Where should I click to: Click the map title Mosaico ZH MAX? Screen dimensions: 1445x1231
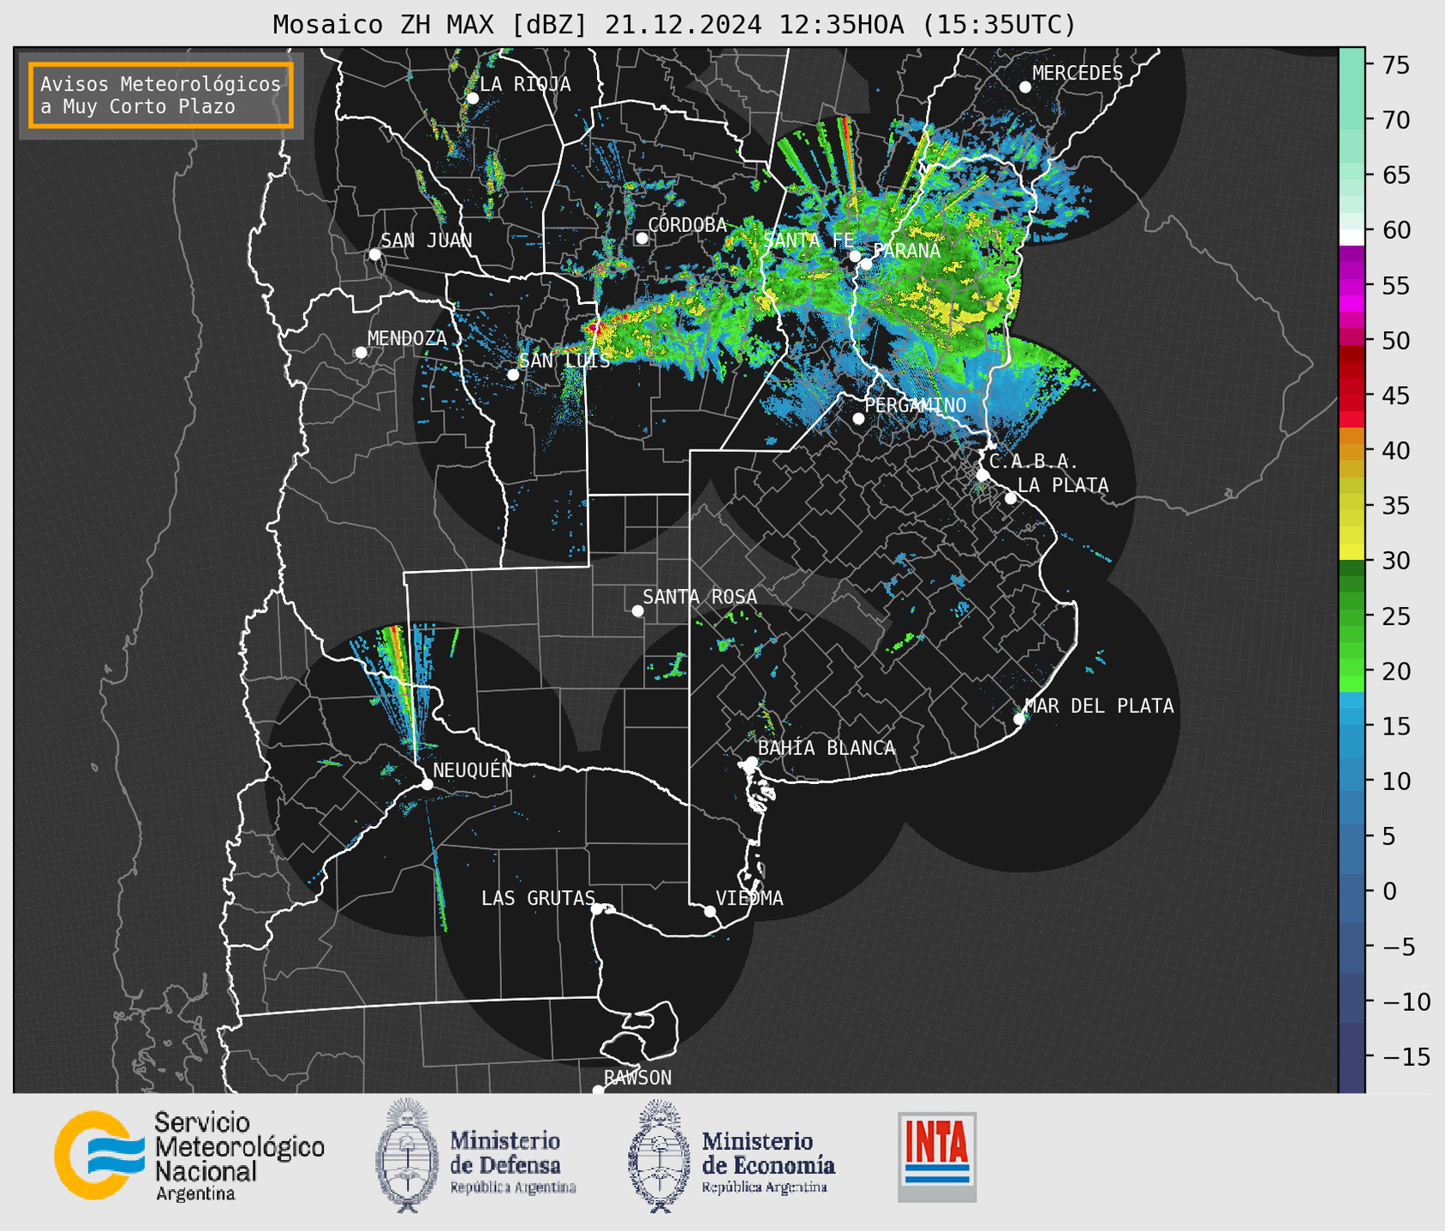coord(674,24)
